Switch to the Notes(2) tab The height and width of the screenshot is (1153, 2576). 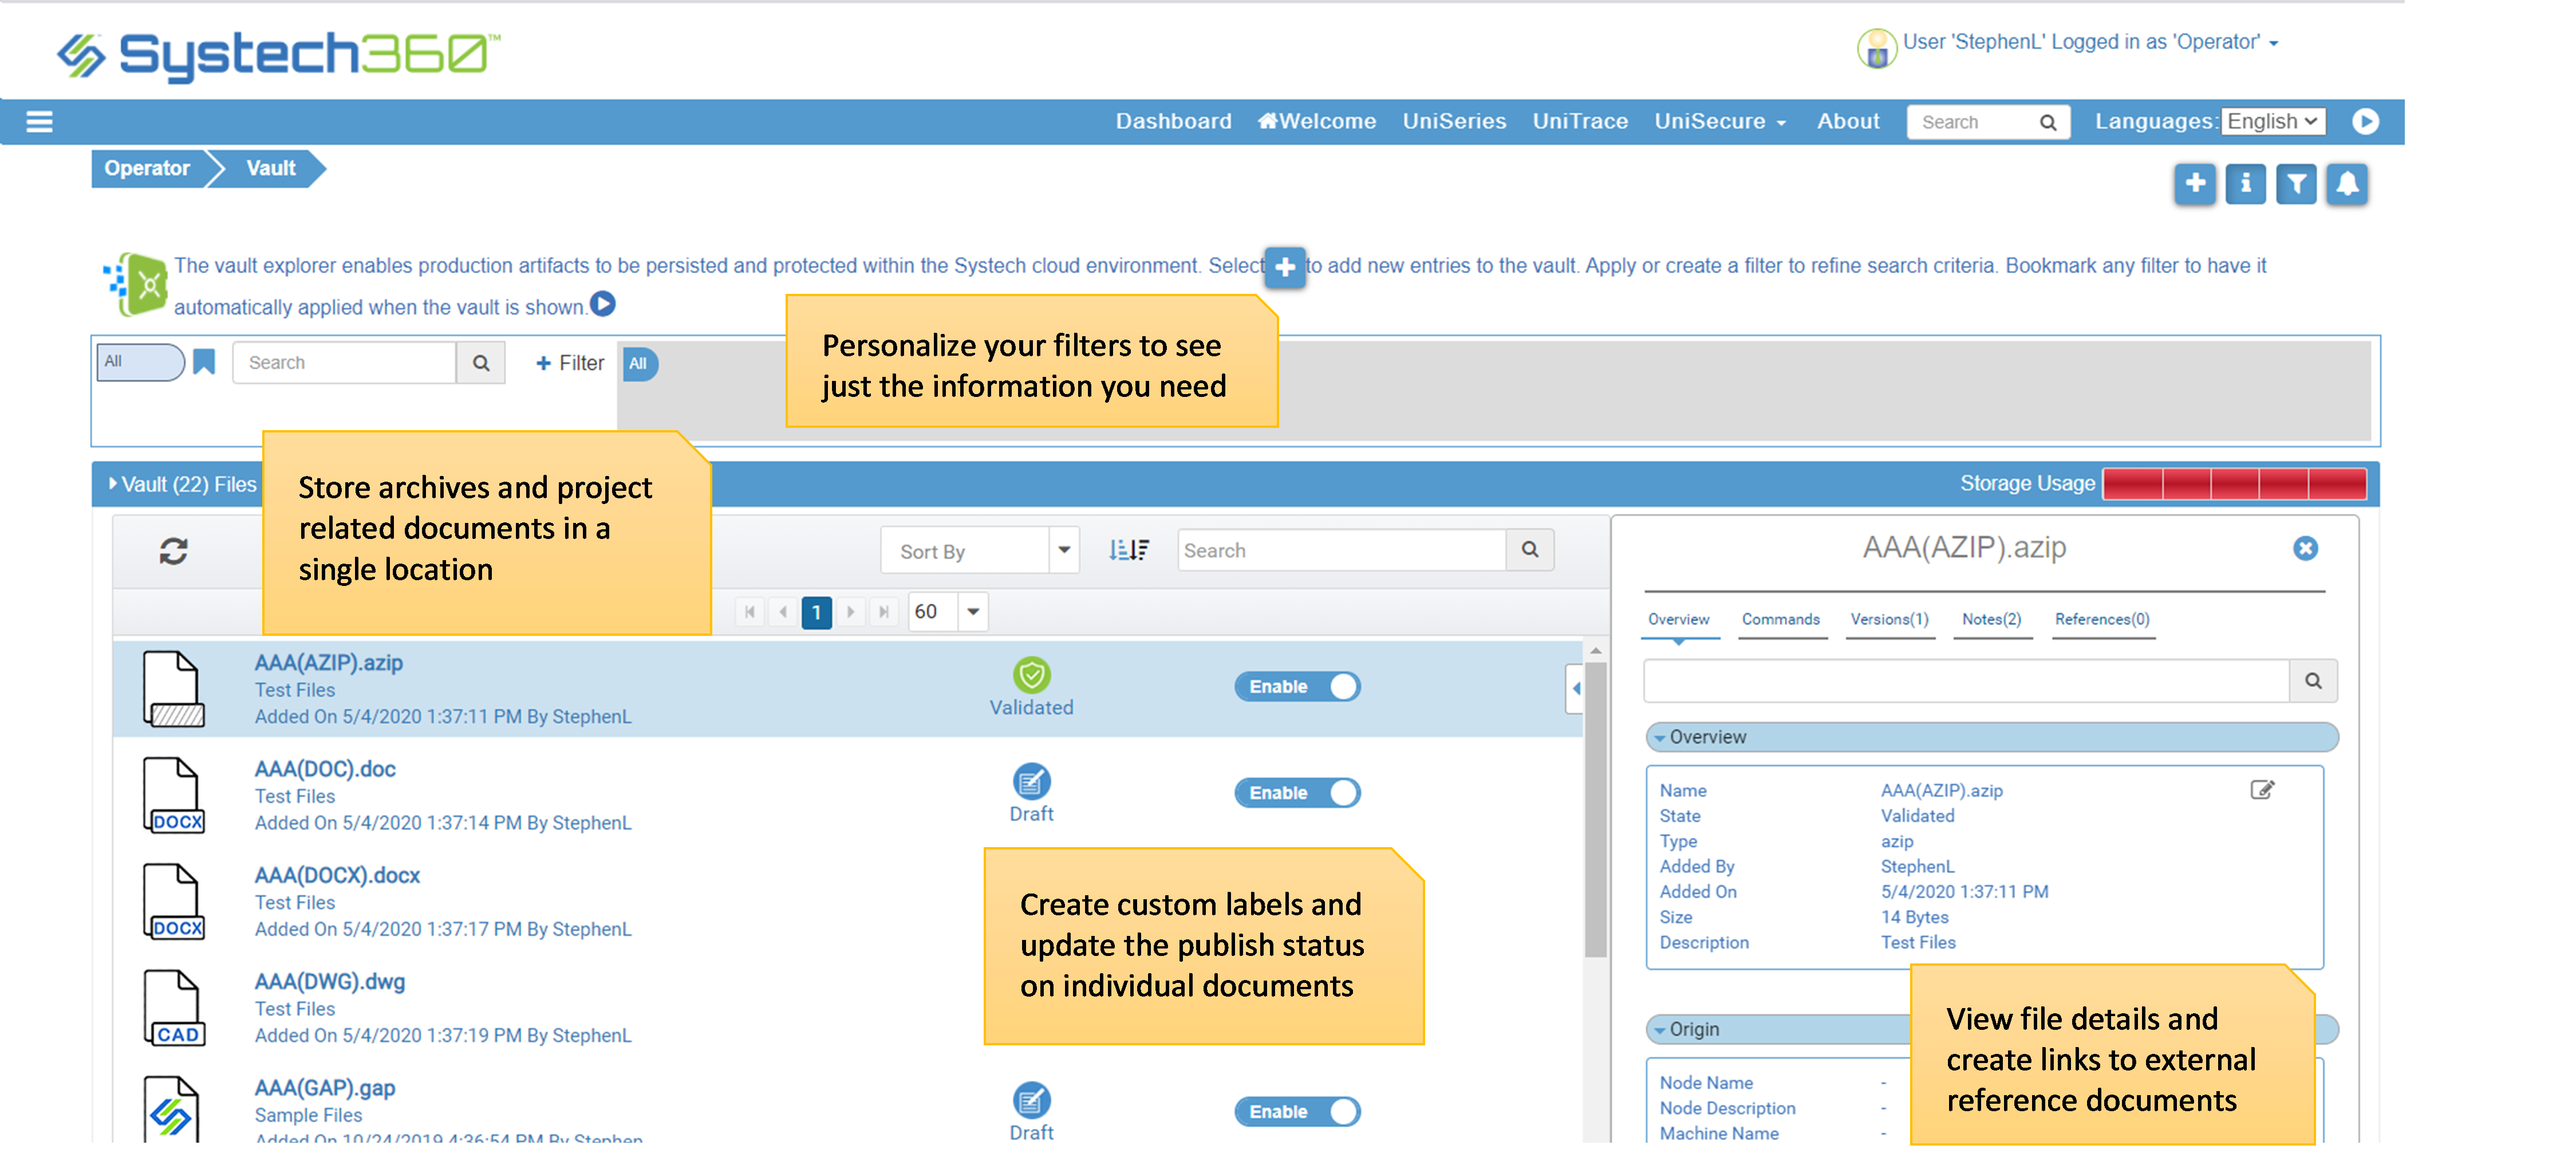(x=1991, y=619)
